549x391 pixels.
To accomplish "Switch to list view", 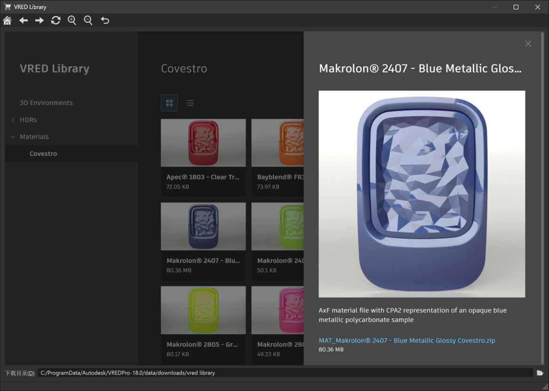I will tap(190, 103).
